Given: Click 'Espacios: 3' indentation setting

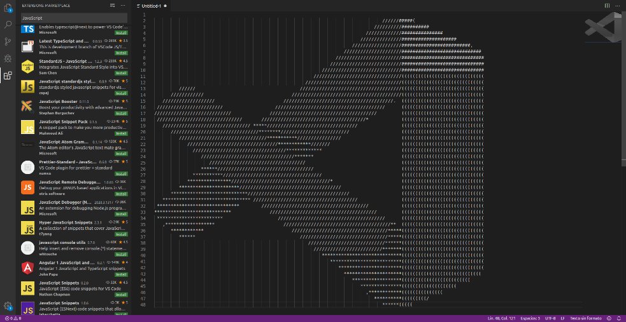Looking at the screenshot, I should (x=530, y=318).
